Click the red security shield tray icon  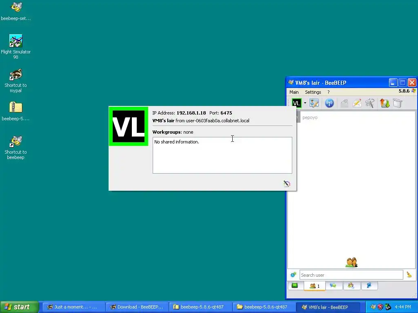click(x=380, y=307)
